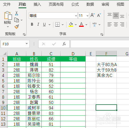Apply the borders icon

(x=57, y=25)
